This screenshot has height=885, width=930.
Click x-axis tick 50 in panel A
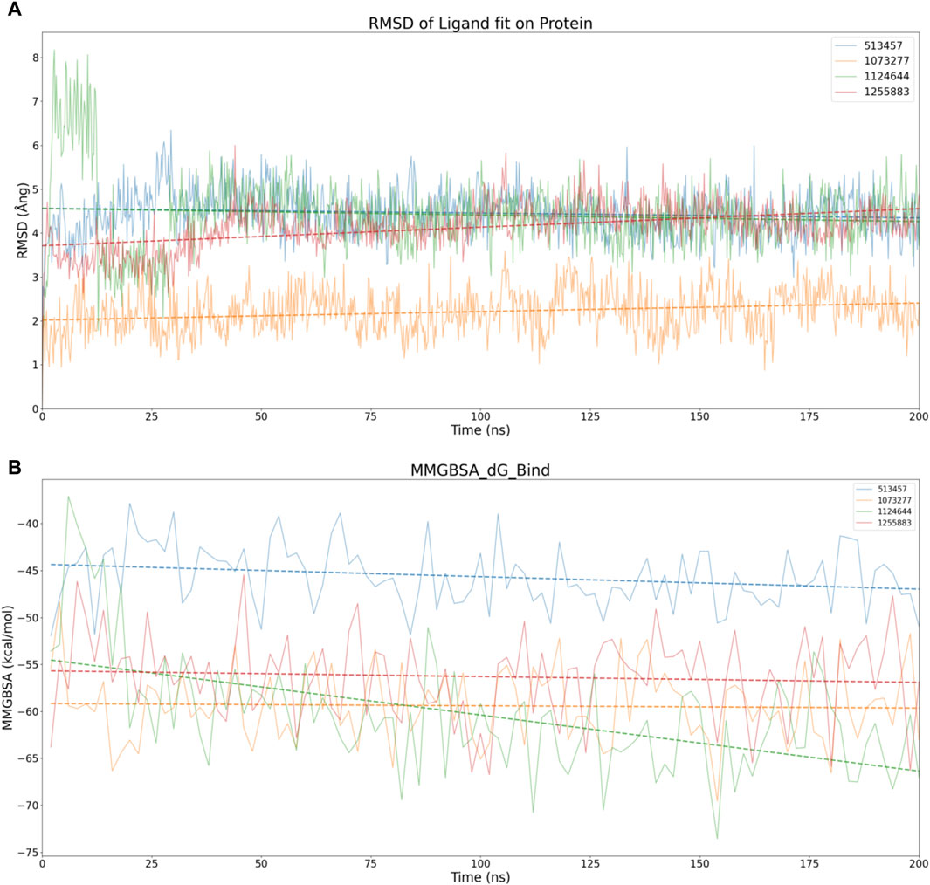click(x=262, y=416)
